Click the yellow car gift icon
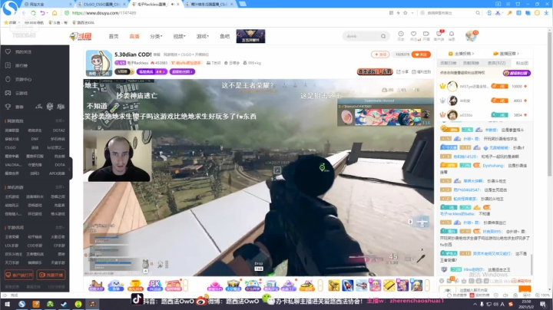 [x=306, y=285]
